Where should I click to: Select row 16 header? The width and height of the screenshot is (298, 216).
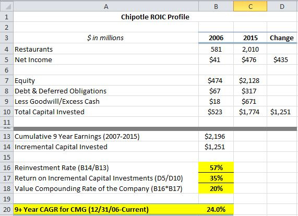(x=7, y=168)
